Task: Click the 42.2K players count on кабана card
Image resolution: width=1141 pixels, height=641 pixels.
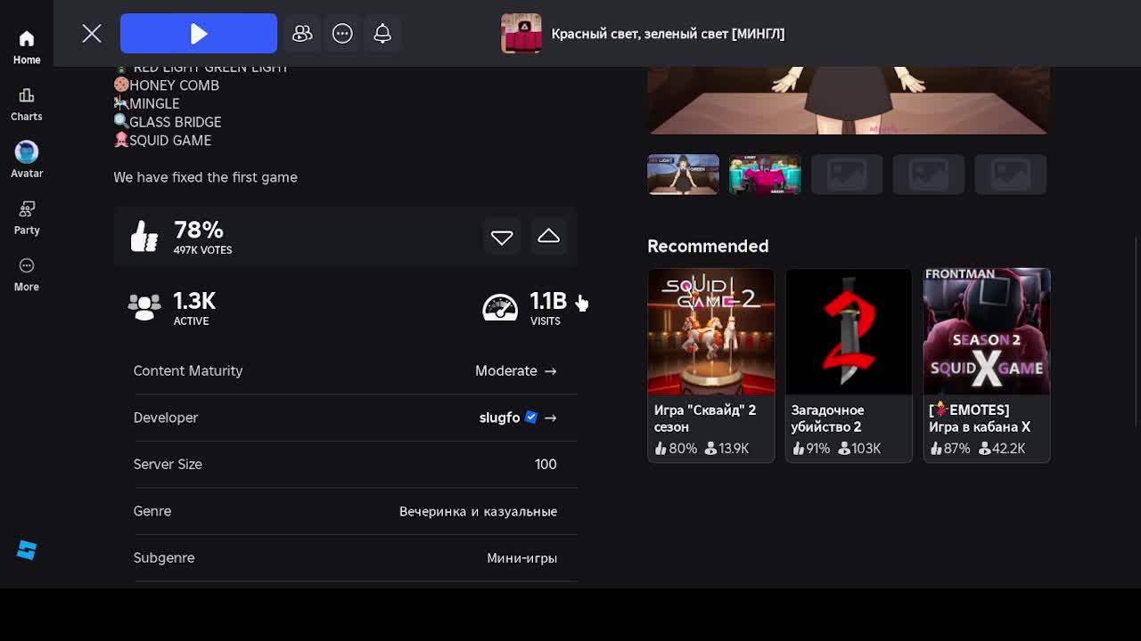Action: pyautogui.click(x=1002, y=449)
